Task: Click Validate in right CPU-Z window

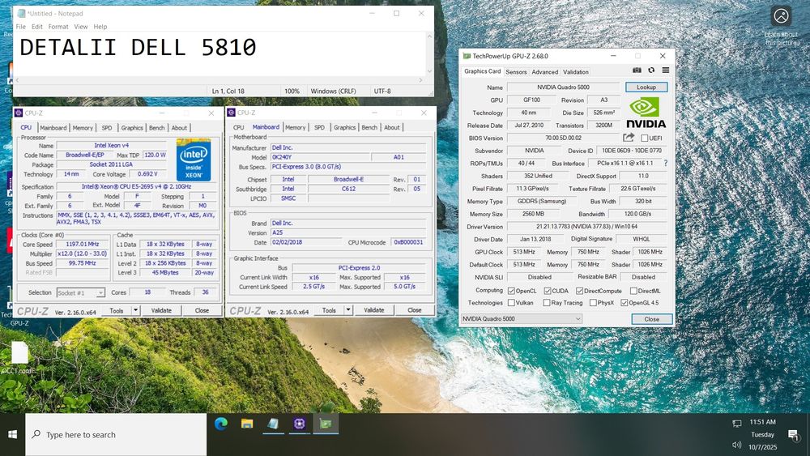Action: point(374,310)
